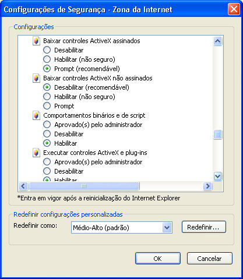Click the Redefinir... button

coord(204,227)
